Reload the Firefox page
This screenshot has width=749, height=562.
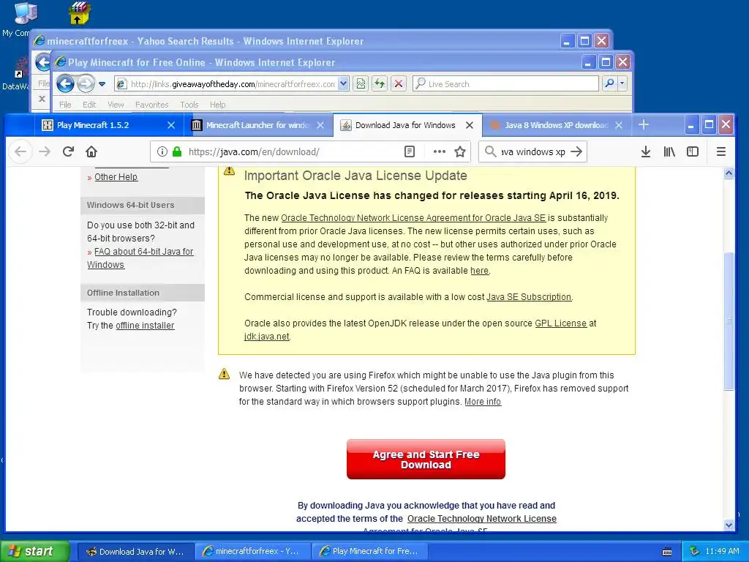(68, 151)
